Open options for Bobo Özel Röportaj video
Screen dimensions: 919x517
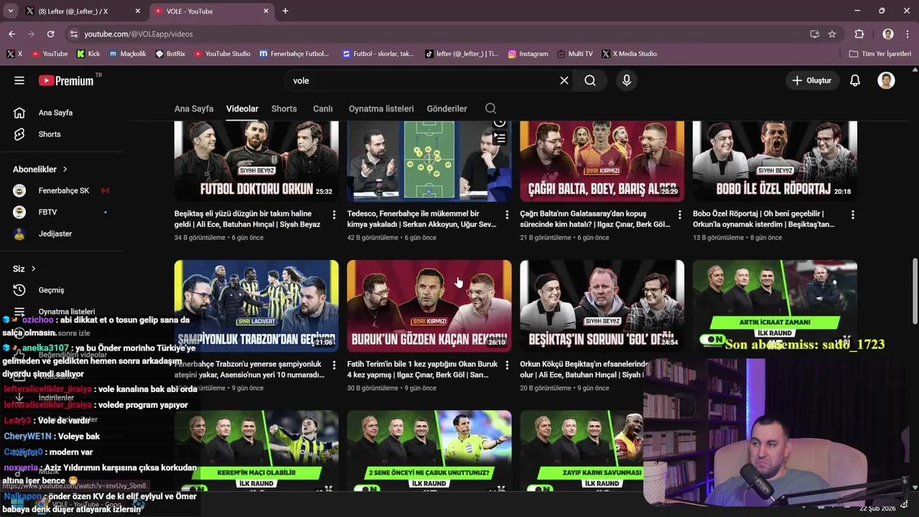tap(852, 215)
